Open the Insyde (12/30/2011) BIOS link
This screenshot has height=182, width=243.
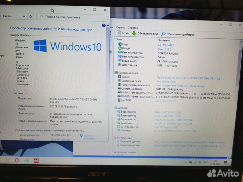[x=166, y=101]
